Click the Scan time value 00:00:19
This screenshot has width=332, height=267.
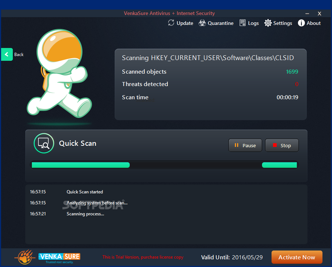coord(287,97)
